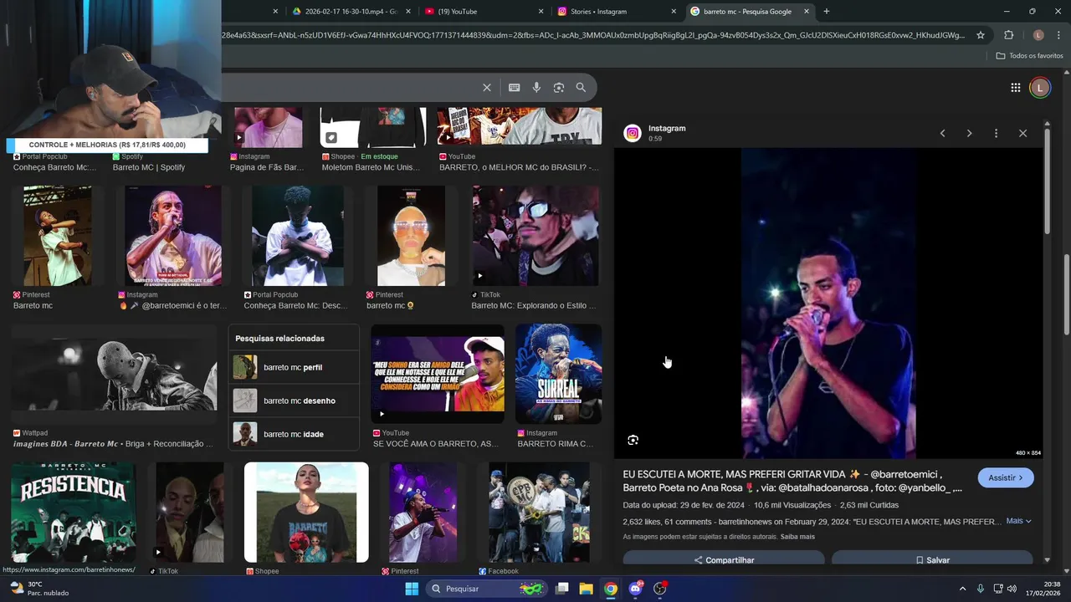1071x602 pixels.
Task: Click the taskbar Pesquisar search box
Action: (485, 589)
